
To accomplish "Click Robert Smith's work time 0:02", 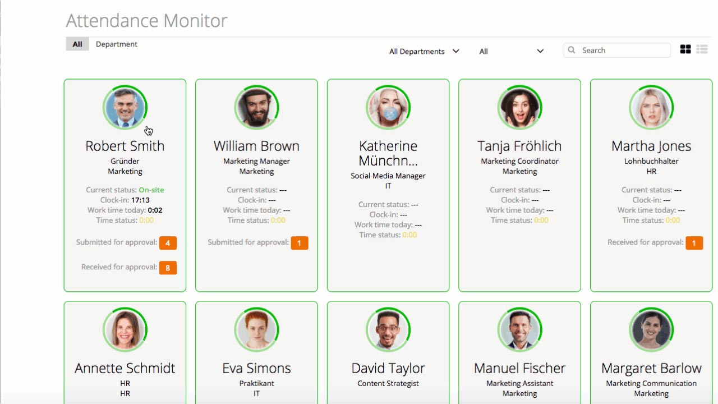I will [x=155, y=210].
